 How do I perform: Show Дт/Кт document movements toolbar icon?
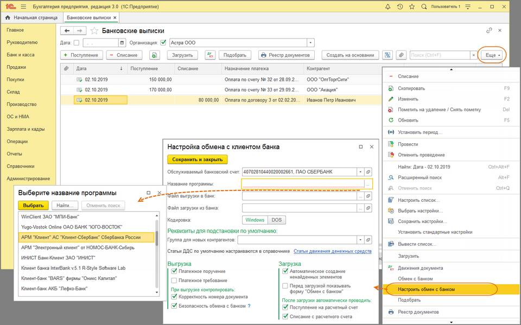click(x=210, y=55)
